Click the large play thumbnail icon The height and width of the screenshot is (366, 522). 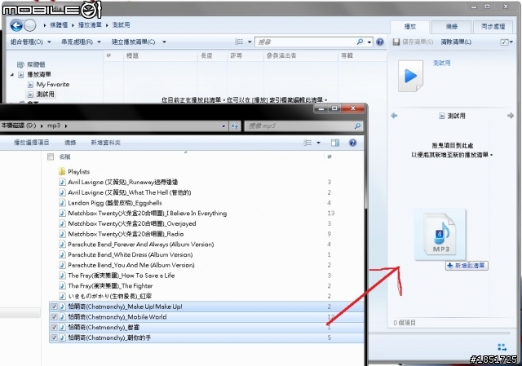click(410, 76)
